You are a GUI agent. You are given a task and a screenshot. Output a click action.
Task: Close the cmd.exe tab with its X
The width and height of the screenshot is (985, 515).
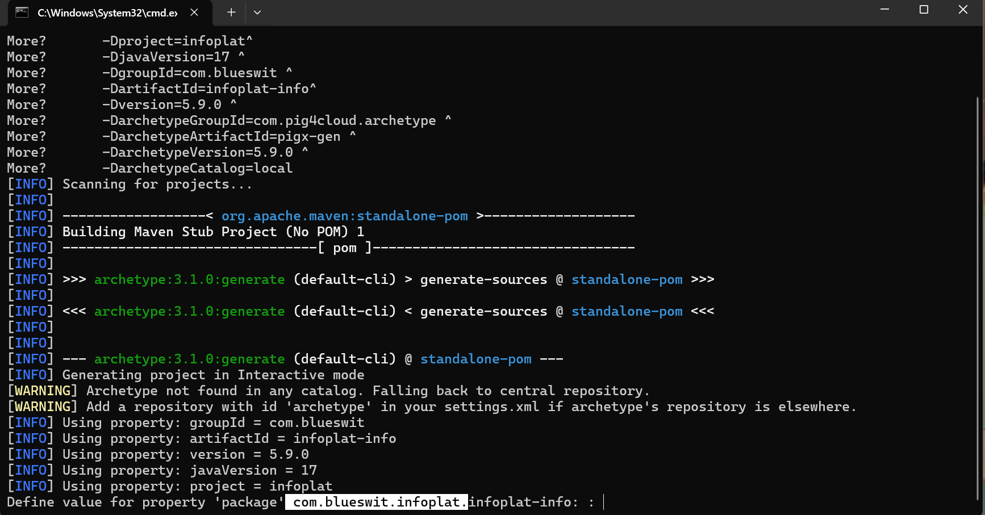(194, 12)
